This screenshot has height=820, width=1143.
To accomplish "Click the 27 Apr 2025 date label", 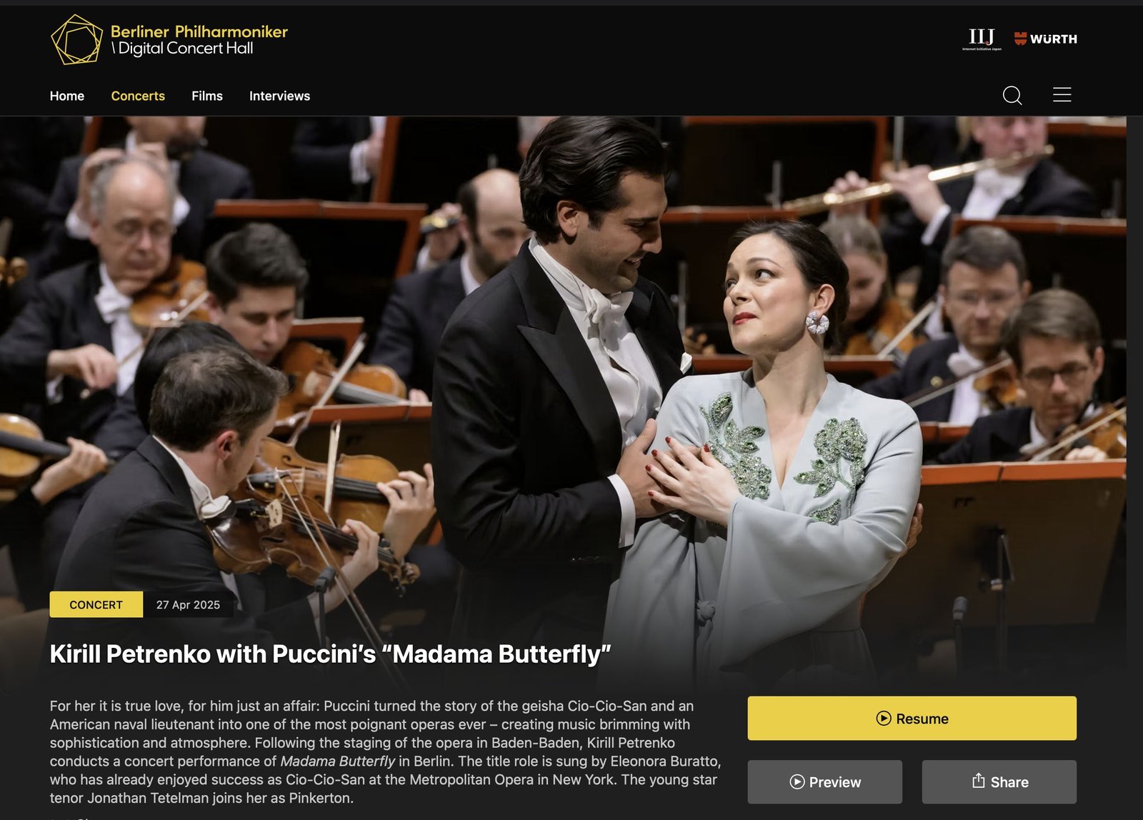I will [x=188, y=604].
